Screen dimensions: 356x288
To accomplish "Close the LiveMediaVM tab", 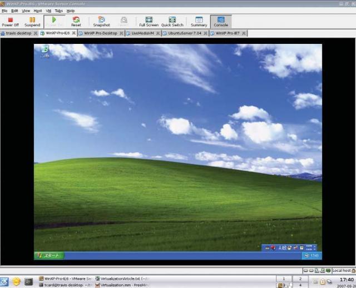I will (x=158, y=33).
